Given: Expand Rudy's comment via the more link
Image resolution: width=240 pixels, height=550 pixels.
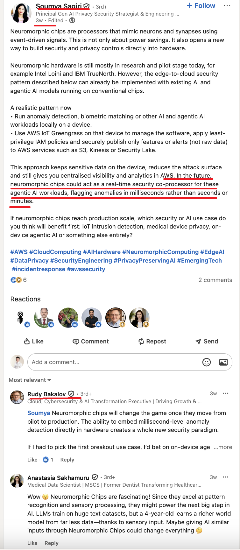Looking at the screenshot, I should pos(223,447).
